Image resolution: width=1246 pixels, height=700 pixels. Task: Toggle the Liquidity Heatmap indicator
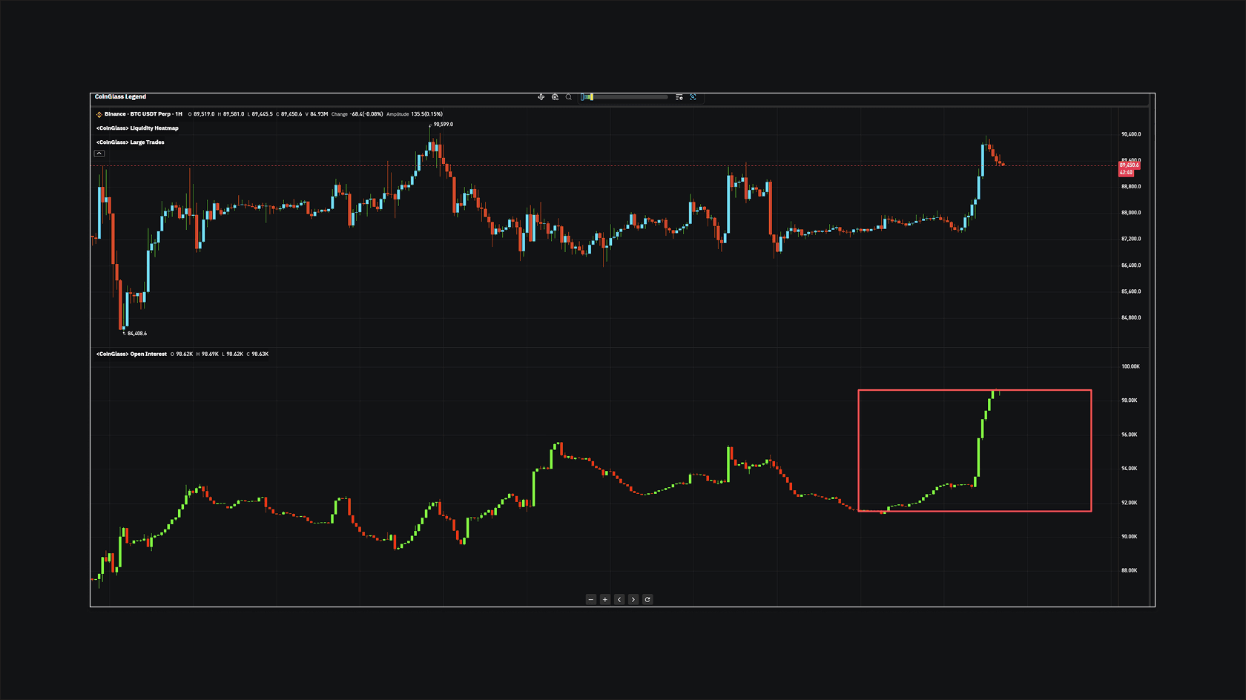click(136, 128)
